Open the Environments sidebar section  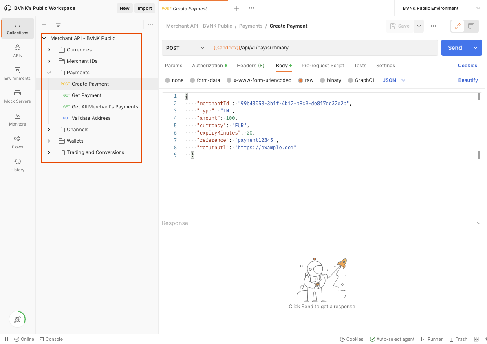[x=18, y=74]
